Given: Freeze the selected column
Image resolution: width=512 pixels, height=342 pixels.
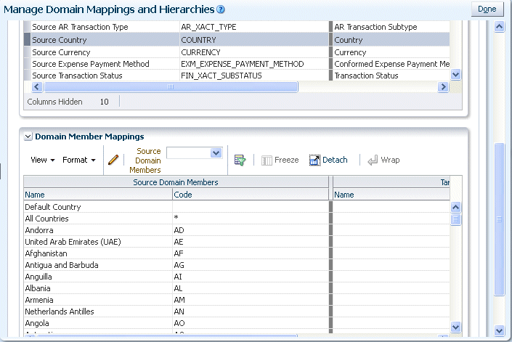Looking at the screenshot, I should (x=280, y=160).
